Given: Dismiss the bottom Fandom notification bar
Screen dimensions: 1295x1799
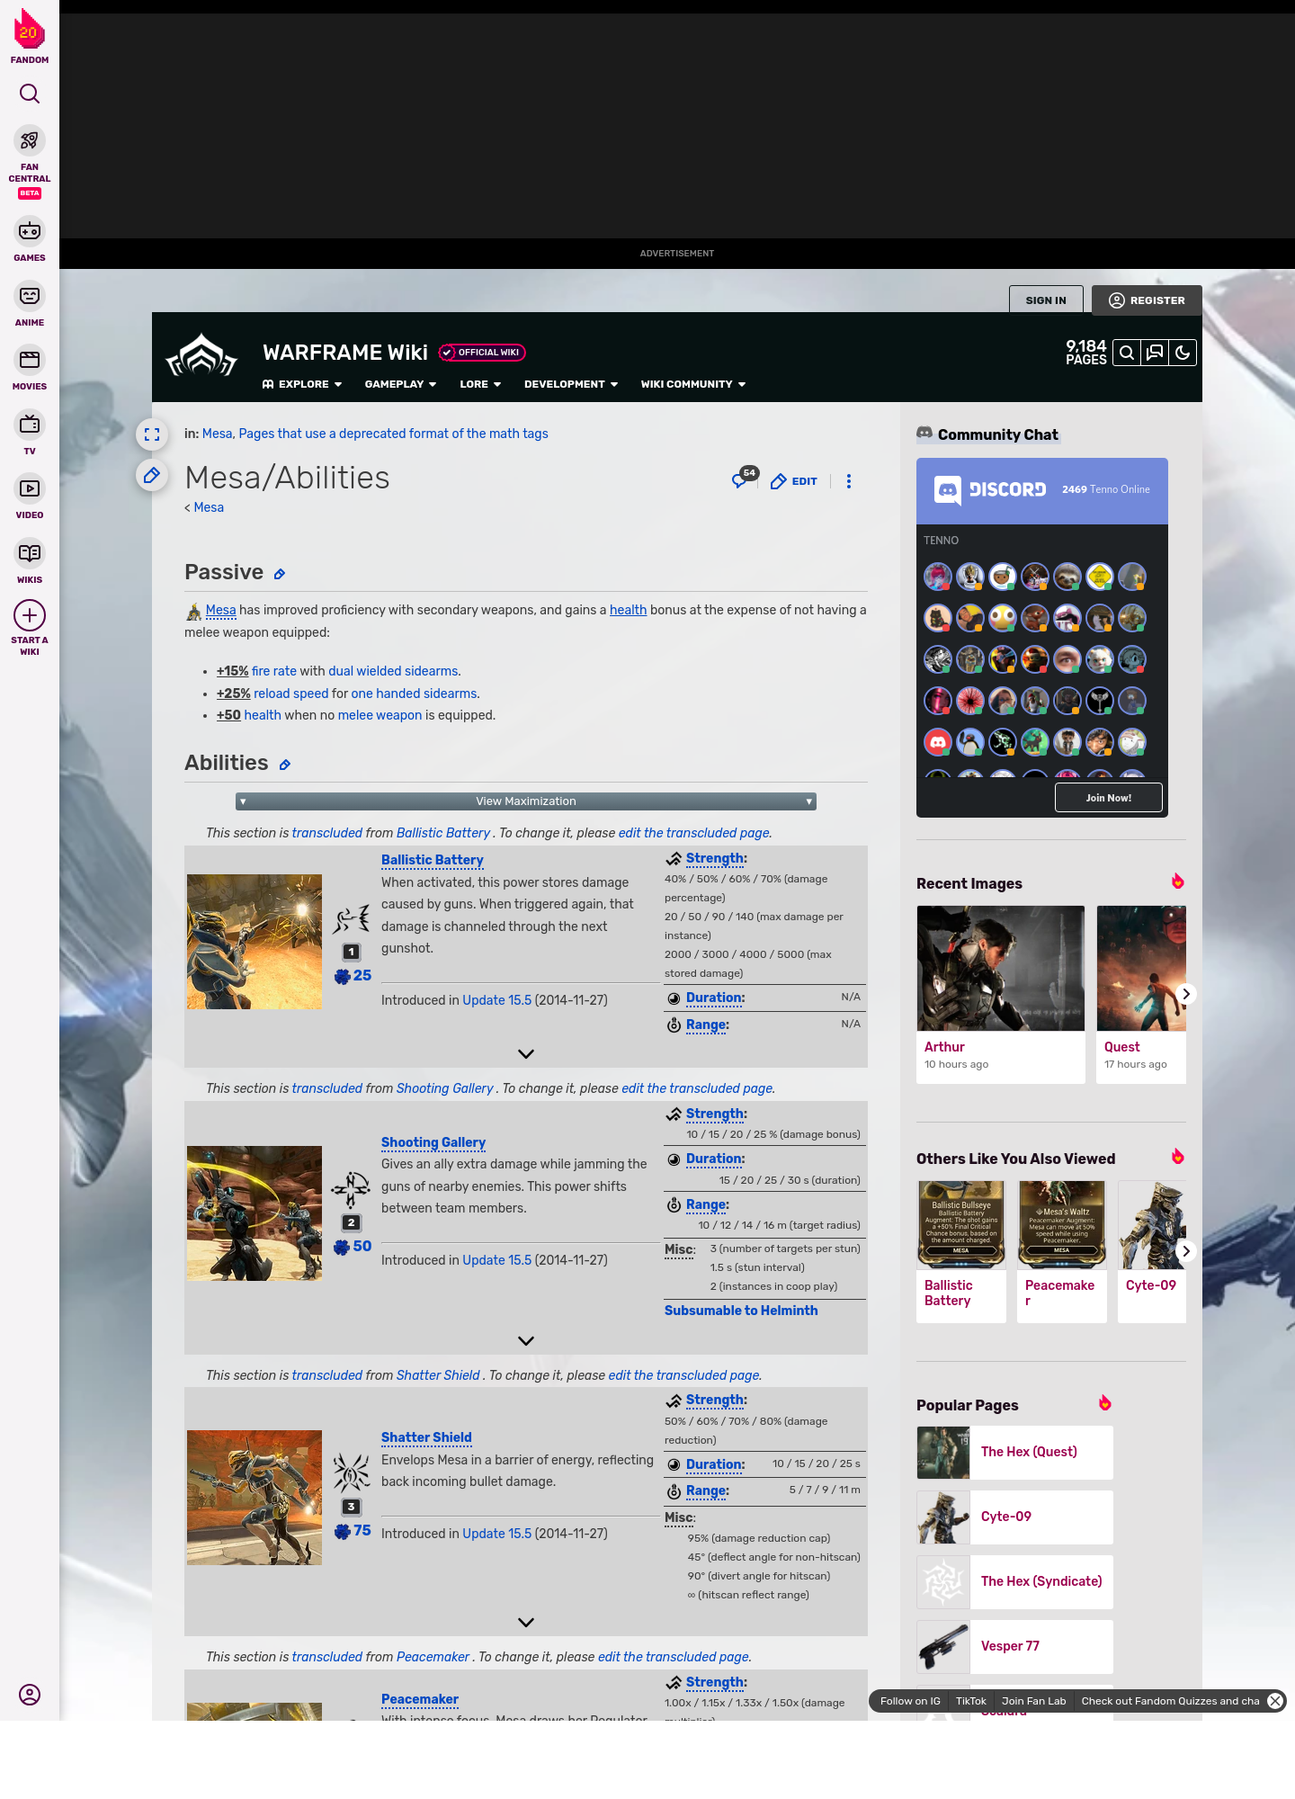Looking at the screenshot, I should coord(1275,1701).
